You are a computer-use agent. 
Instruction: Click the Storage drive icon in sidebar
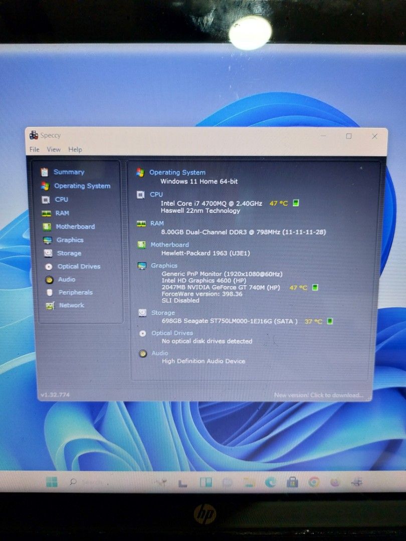pos(48,253)
